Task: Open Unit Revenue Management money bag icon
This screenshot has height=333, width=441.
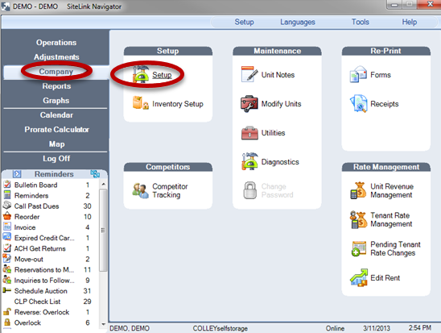Action: (x=359, y=190)
